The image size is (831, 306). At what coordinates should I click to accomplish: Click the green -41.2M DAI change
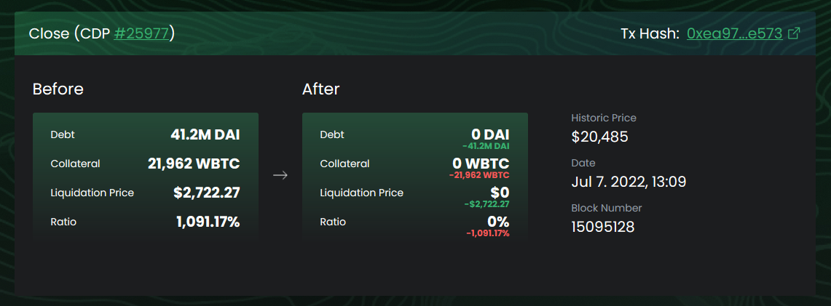coord(486,146)
